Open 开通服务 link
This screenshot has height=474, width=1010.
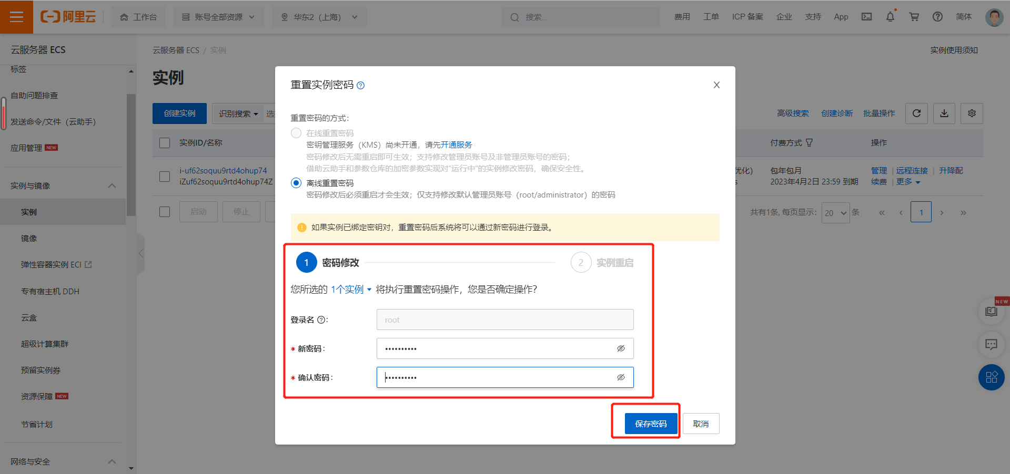(x=456, y=145)
